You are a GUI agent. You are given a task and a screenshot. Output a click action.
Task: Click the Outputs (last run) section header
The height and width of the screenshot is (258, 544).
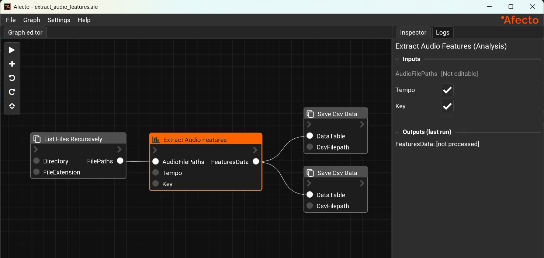(427, 132)
